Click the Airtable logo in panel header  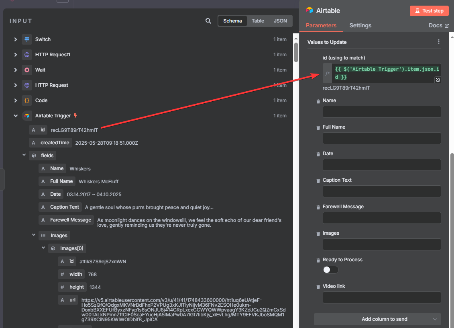pyautogui.click(x=309, y=10)
